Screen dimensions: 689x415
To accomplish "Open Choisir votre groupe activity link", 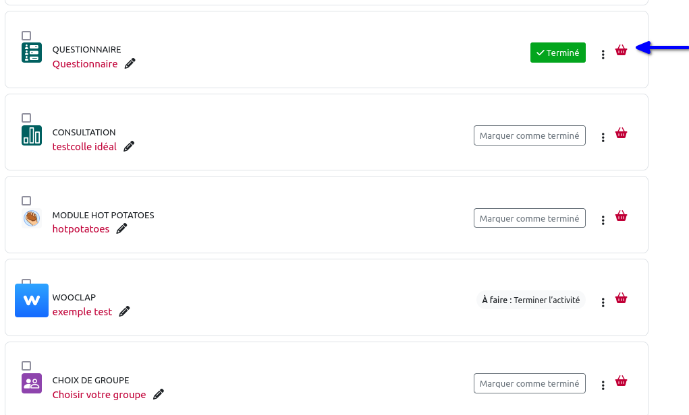I will pos(99,395).
